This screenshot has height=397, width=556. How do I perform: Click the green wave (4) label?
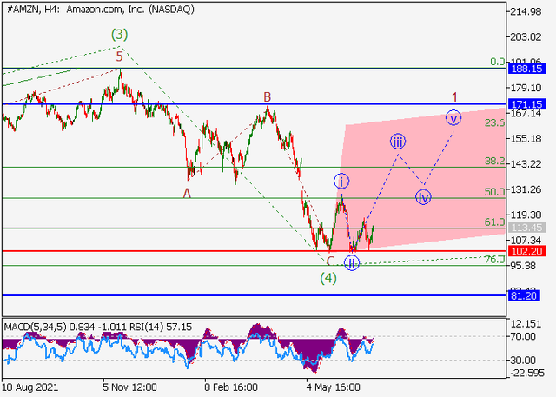tap(328, 278)
